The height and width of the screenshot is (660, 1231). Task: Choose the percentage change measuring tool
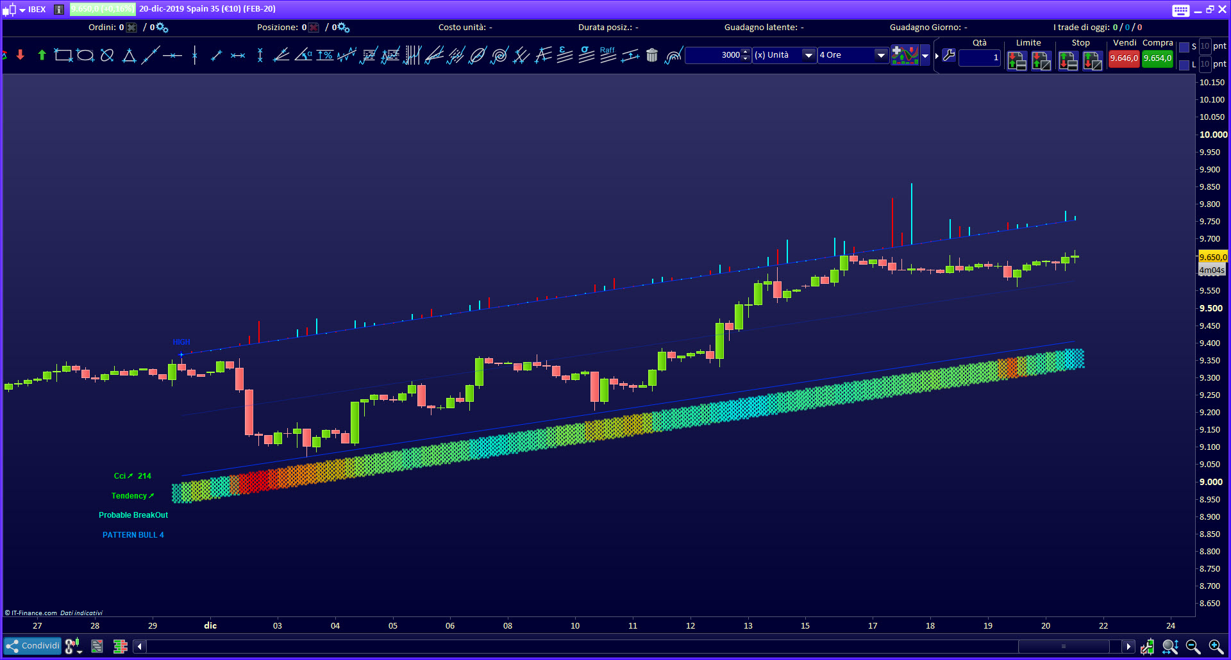coord(325,56)
